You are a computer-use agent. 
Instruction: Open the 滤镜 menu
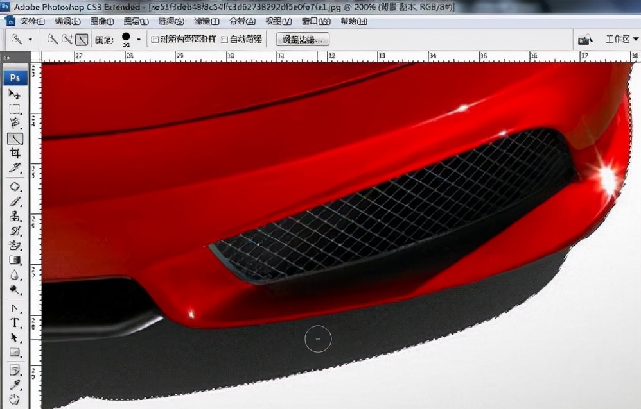tap(207, 21)
